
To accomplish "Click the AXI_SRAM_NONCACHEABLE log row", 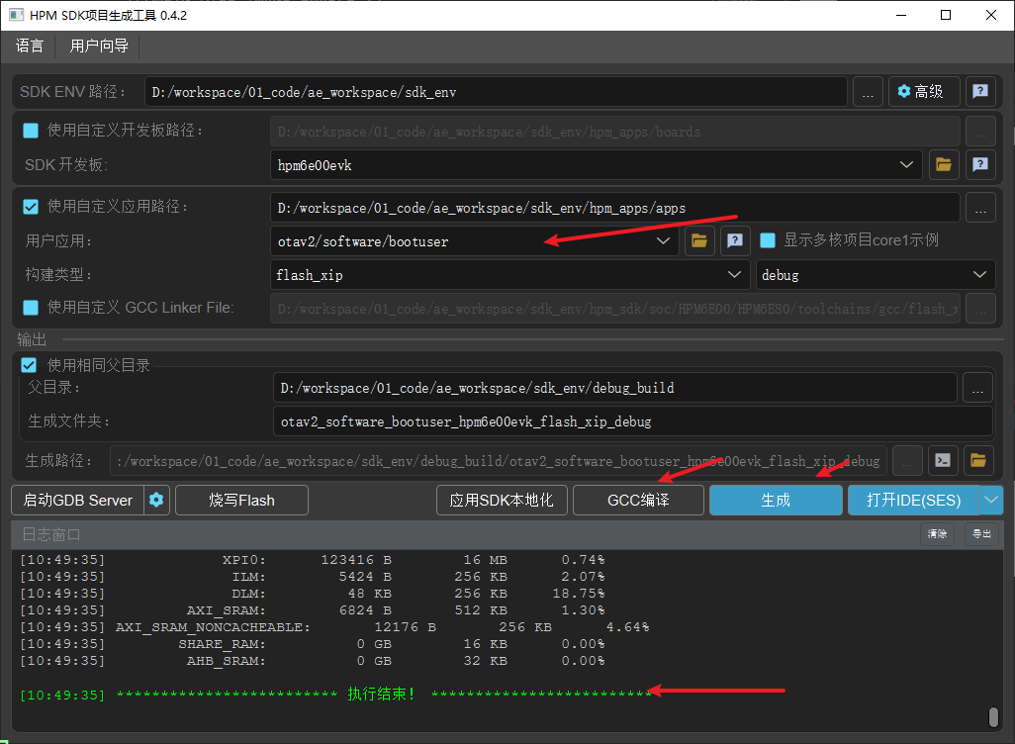I will tap(334, 627).
